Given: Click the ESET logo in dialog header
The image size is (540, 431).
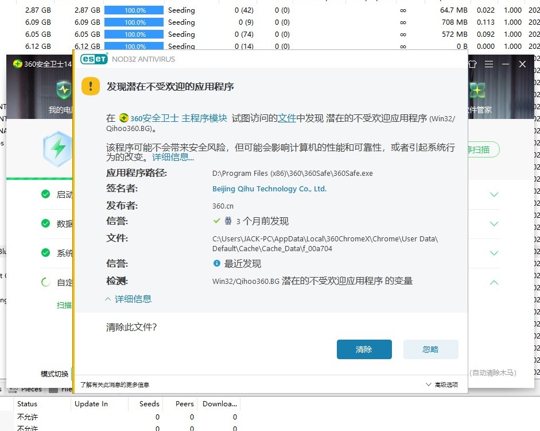Looking at the screenshot, I should (94, 59).
